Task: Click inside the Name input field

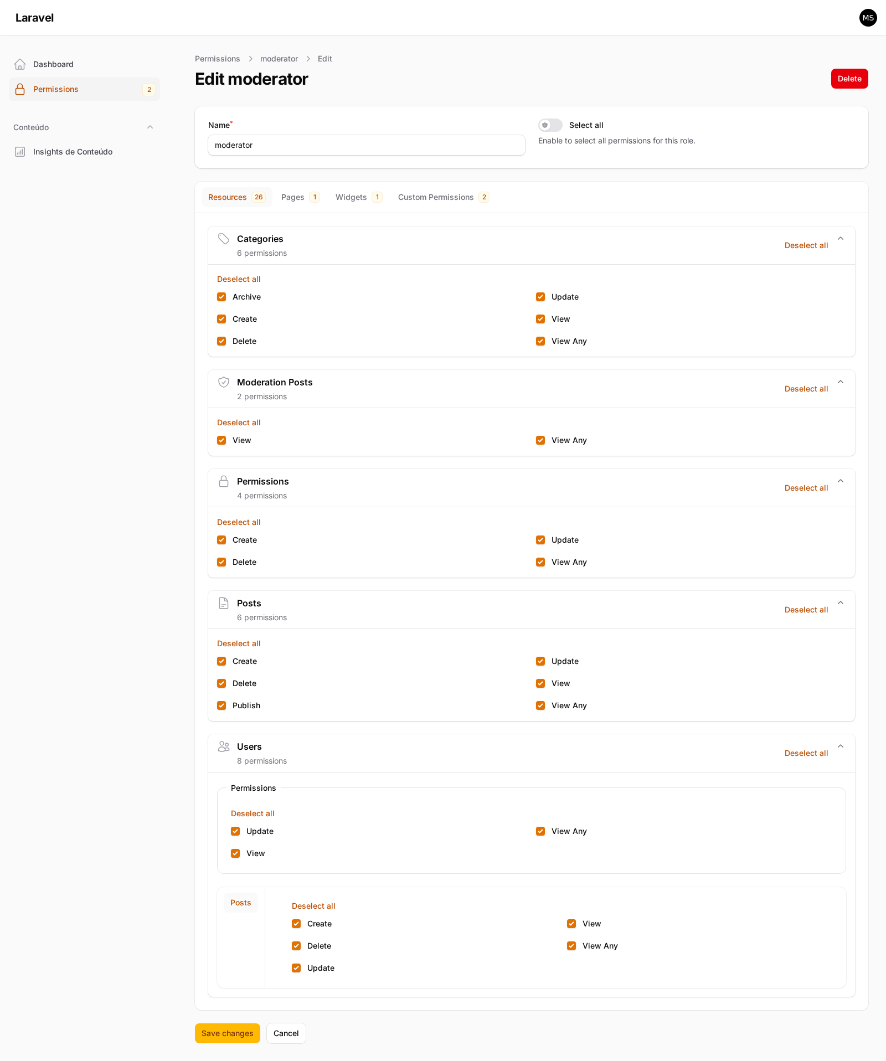Action: click(x=366, y=145)
